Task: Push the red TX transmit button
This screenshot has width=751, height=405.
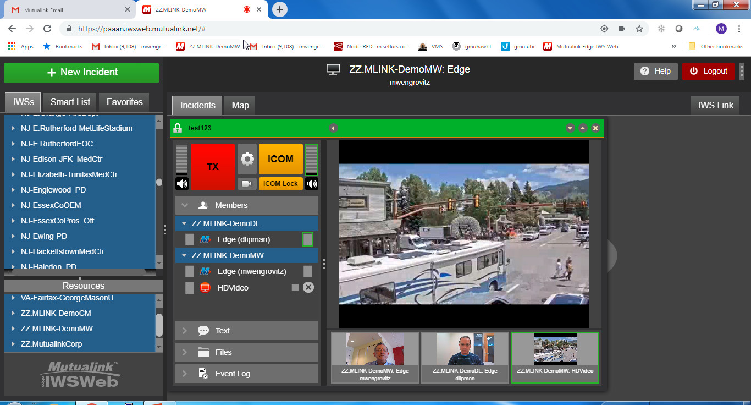Action: (x=213, y=167)
